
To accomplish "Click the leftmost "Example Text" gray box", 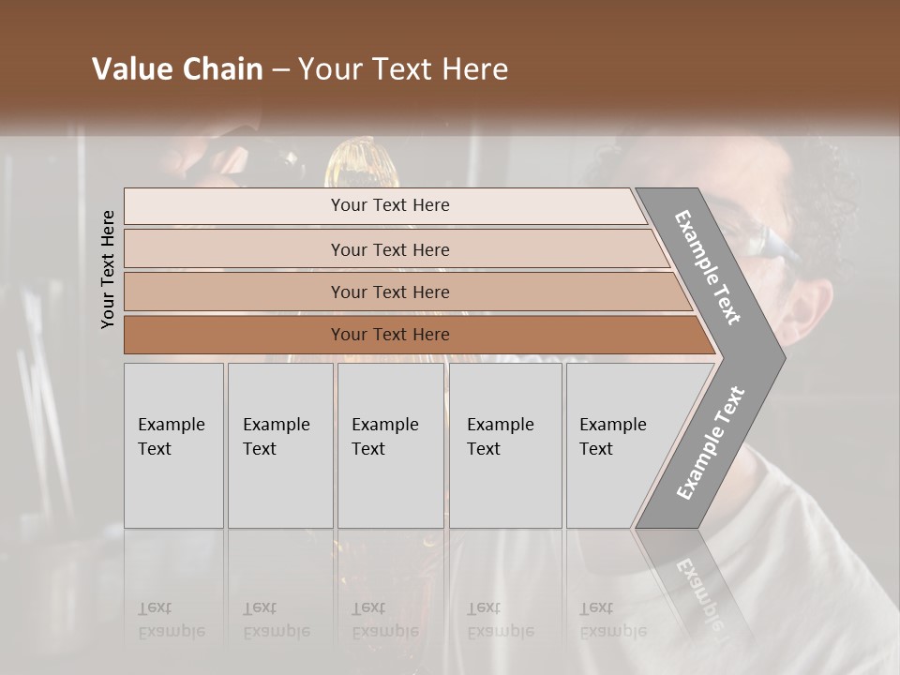I will pyautogui.click(x=173, y=445).
